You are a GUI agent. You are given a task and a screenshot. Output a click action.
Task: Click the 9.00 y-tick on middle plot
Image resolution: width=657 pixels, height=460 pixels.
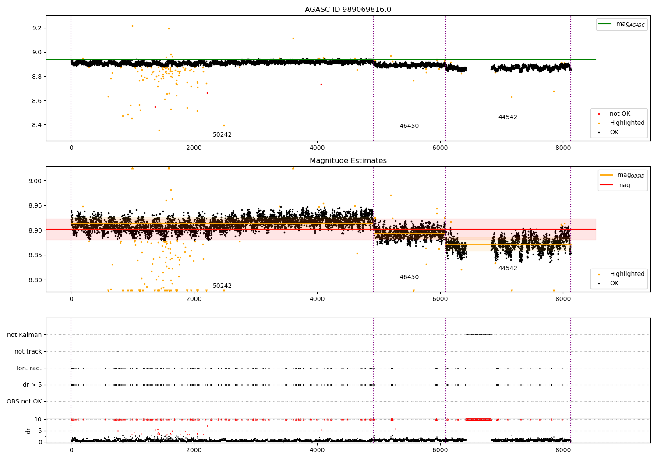tap(35, 181)
